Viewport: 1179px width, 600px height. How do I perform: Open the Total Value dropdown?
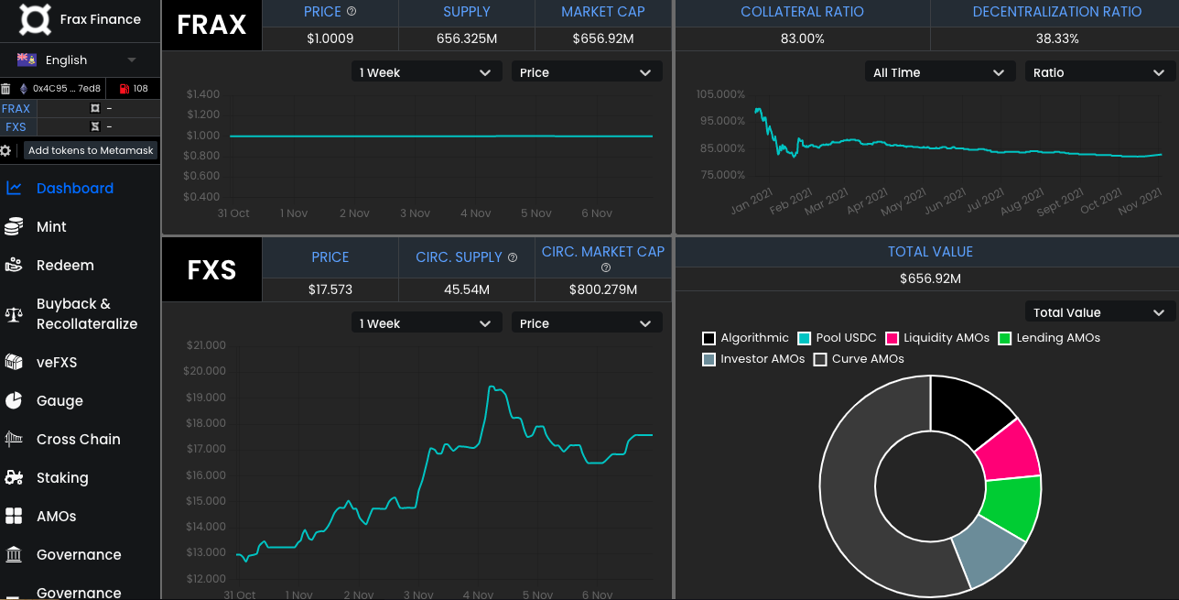pyautogui.click(x=1099, y=312)
